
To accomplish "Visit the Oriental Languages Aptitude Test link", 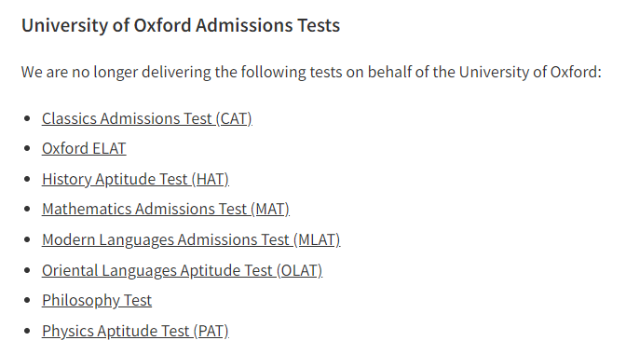I will tap(182, 270).
